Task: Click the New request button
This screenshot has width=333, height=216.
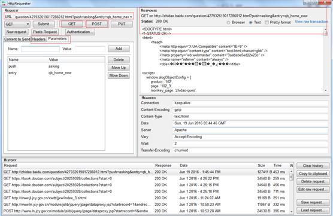Action: [x=16, y=32]
